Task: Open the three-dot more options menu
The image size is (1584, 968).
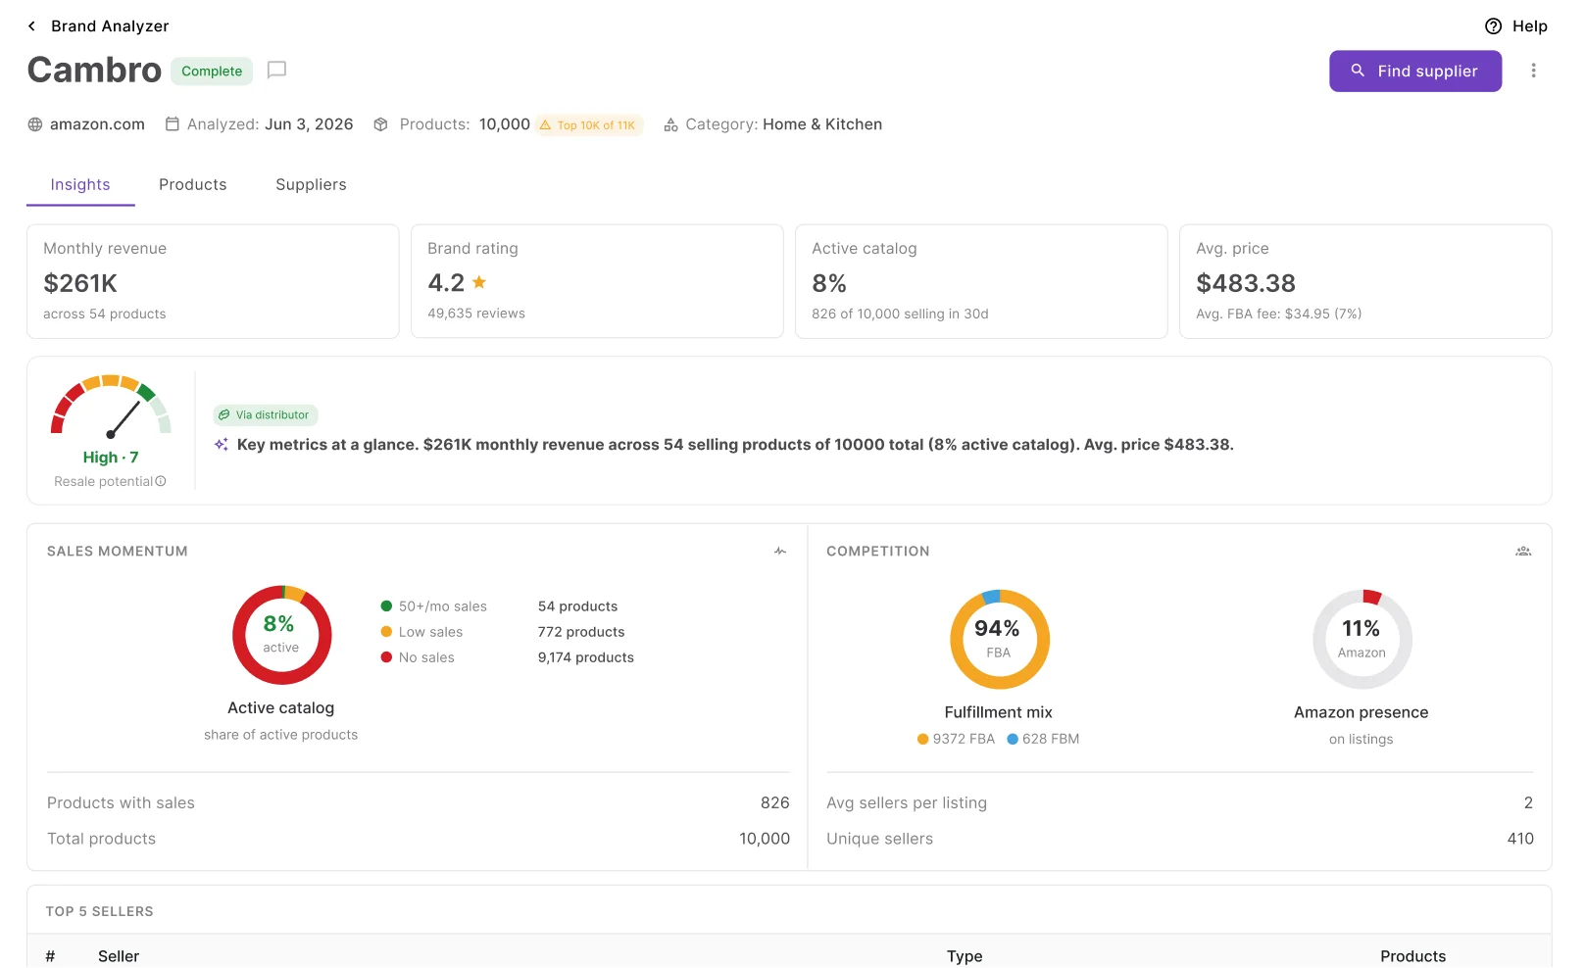Action: (x=1533, y=71)
